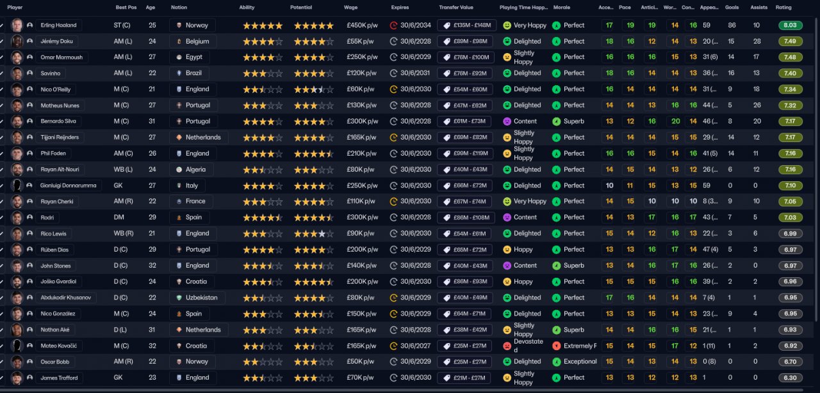Click the contract clock icon for Bernardo Silva
Viewport: 820px width, 393px height.
pyautogui.click(x=393, y=121)
